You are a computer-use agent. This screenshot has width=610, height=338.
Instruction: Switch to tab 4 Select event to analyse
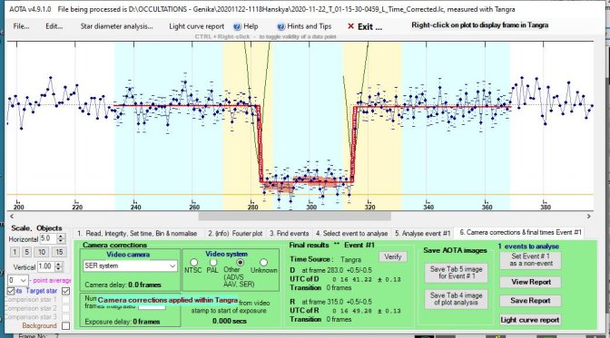tap(351, 234)
